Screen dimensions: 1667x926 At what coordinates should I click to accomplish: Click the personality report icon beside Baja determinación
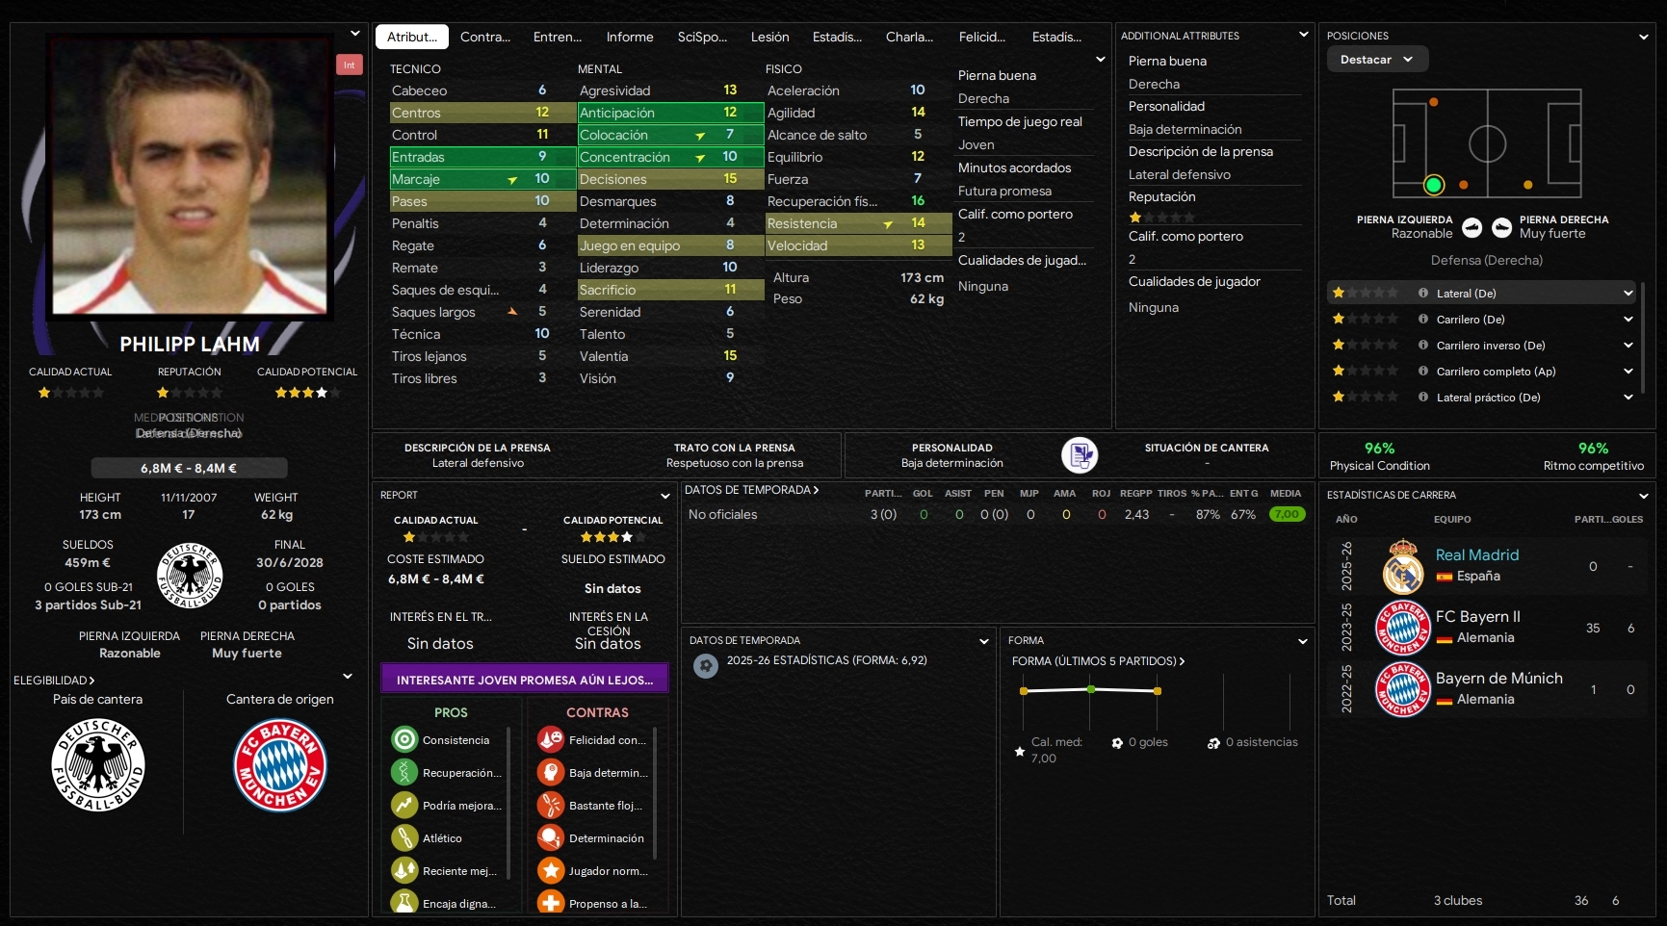tap(1080, 454)
